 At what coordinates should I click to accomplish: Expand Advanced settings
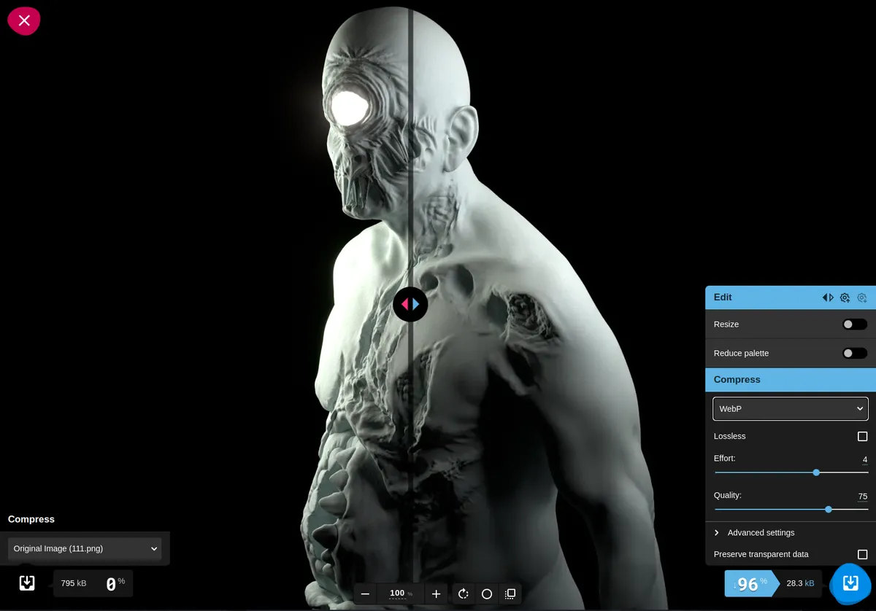click(791, 533)
